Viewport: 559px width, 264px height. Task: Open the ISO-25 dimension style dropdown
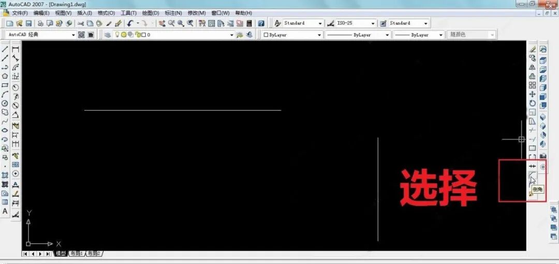tap(373, 23)
